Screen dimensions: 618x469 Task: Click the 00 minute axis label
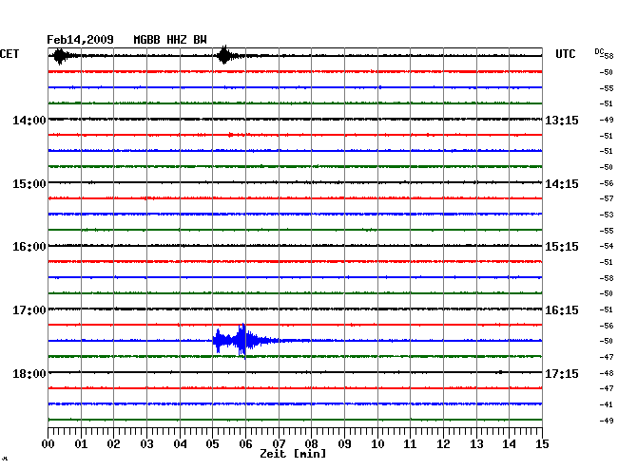click(x=48, y=443)
